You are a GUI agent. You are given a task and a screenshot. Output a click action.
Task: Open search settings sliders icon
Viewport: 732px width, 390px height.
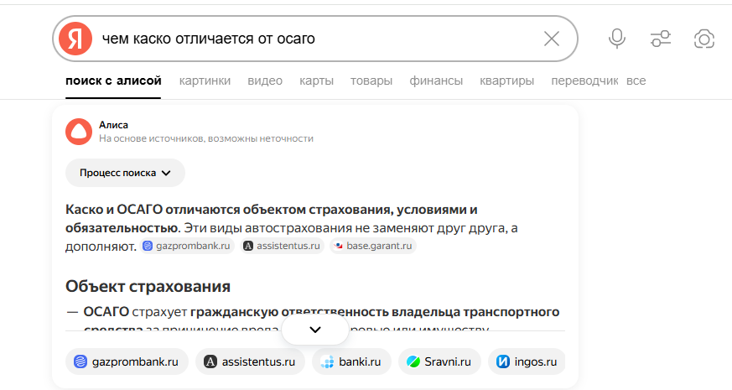[x=661, y=39]
